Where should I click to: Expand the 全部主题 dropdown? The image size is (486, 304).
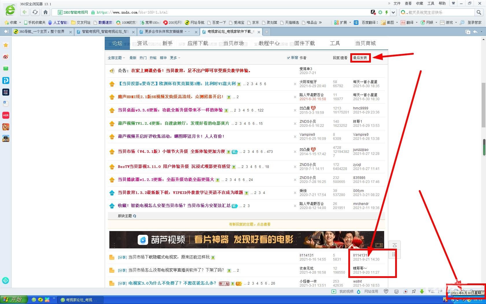pos(116,58)
